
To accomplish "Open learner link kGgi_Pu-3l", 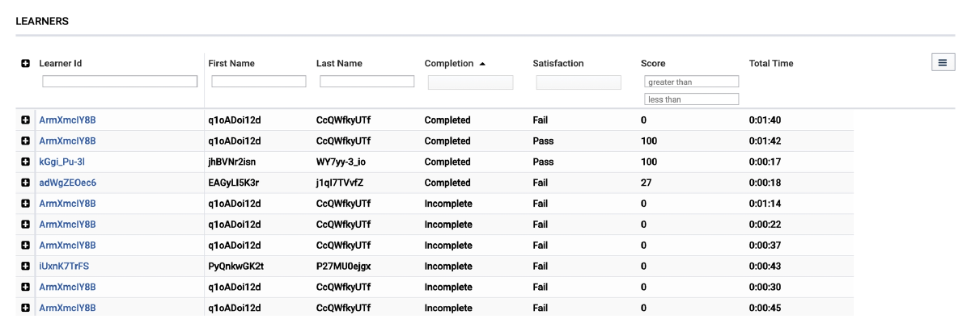I will tap(62, 162).
